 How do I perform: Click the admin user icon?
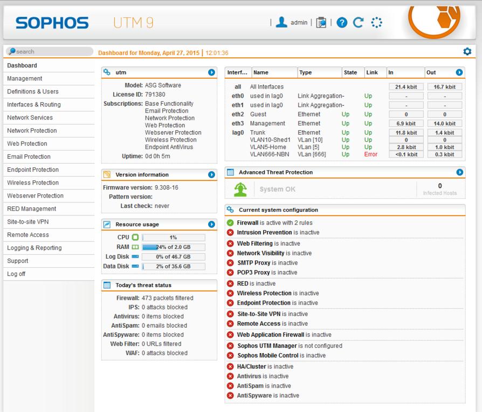(281, 22)
